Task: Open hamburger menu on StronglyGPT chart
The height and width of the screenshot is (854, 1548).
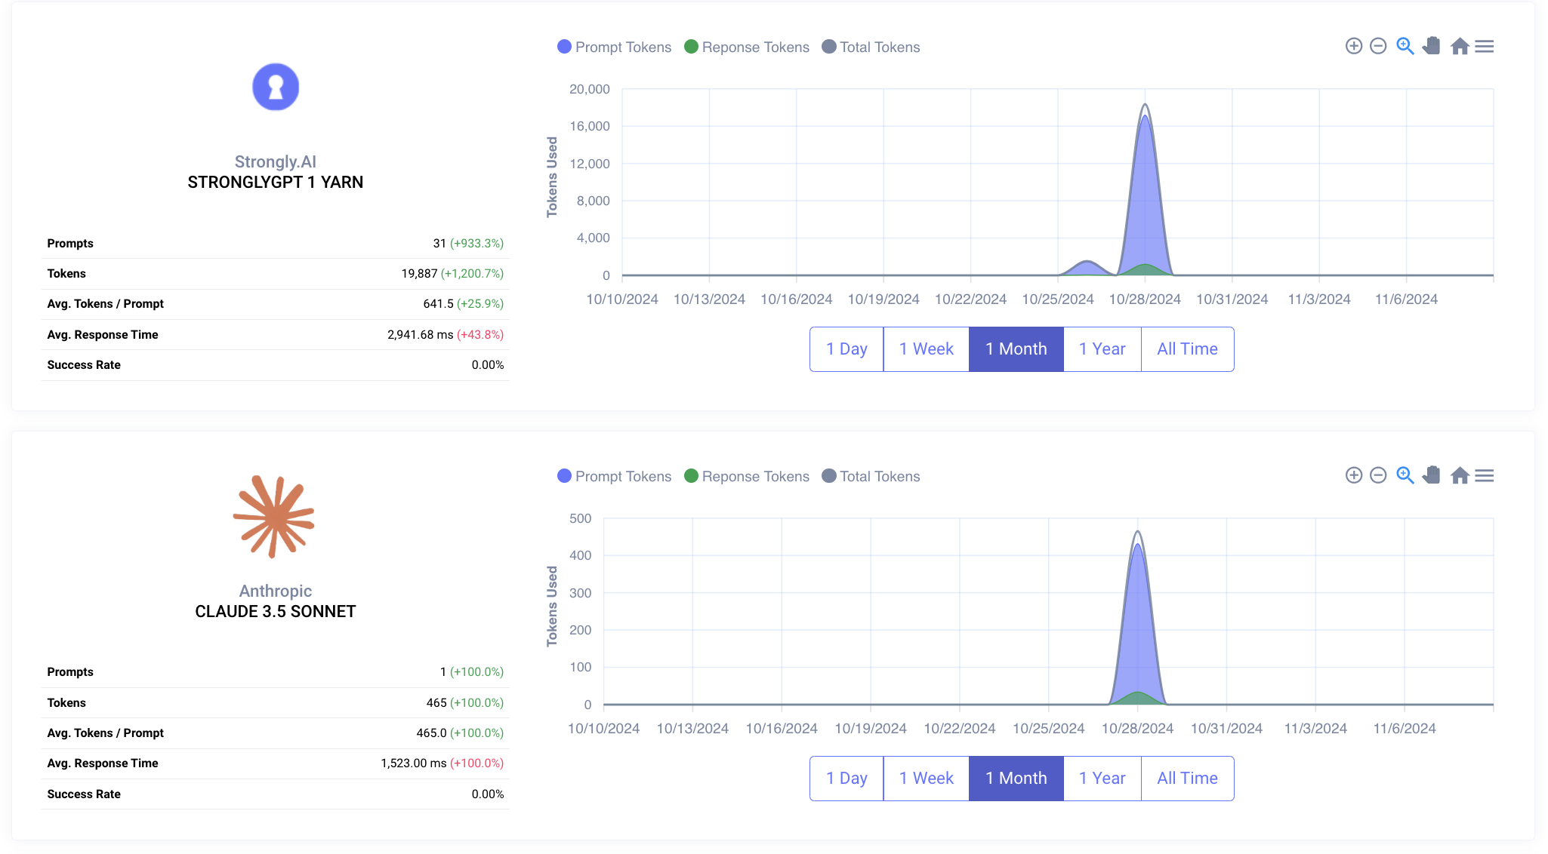Action: 1485,46
